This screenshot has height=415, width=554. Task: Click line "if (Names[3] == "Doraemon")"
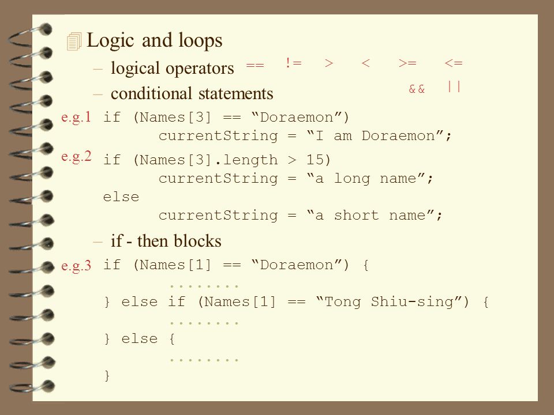[x=226, y=117]
